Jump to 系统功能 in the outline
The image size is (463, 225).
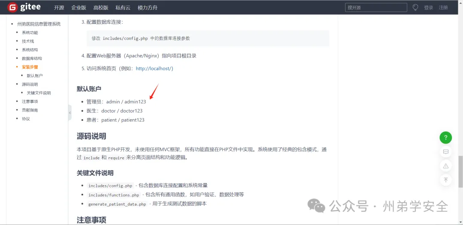click(30, 33)
